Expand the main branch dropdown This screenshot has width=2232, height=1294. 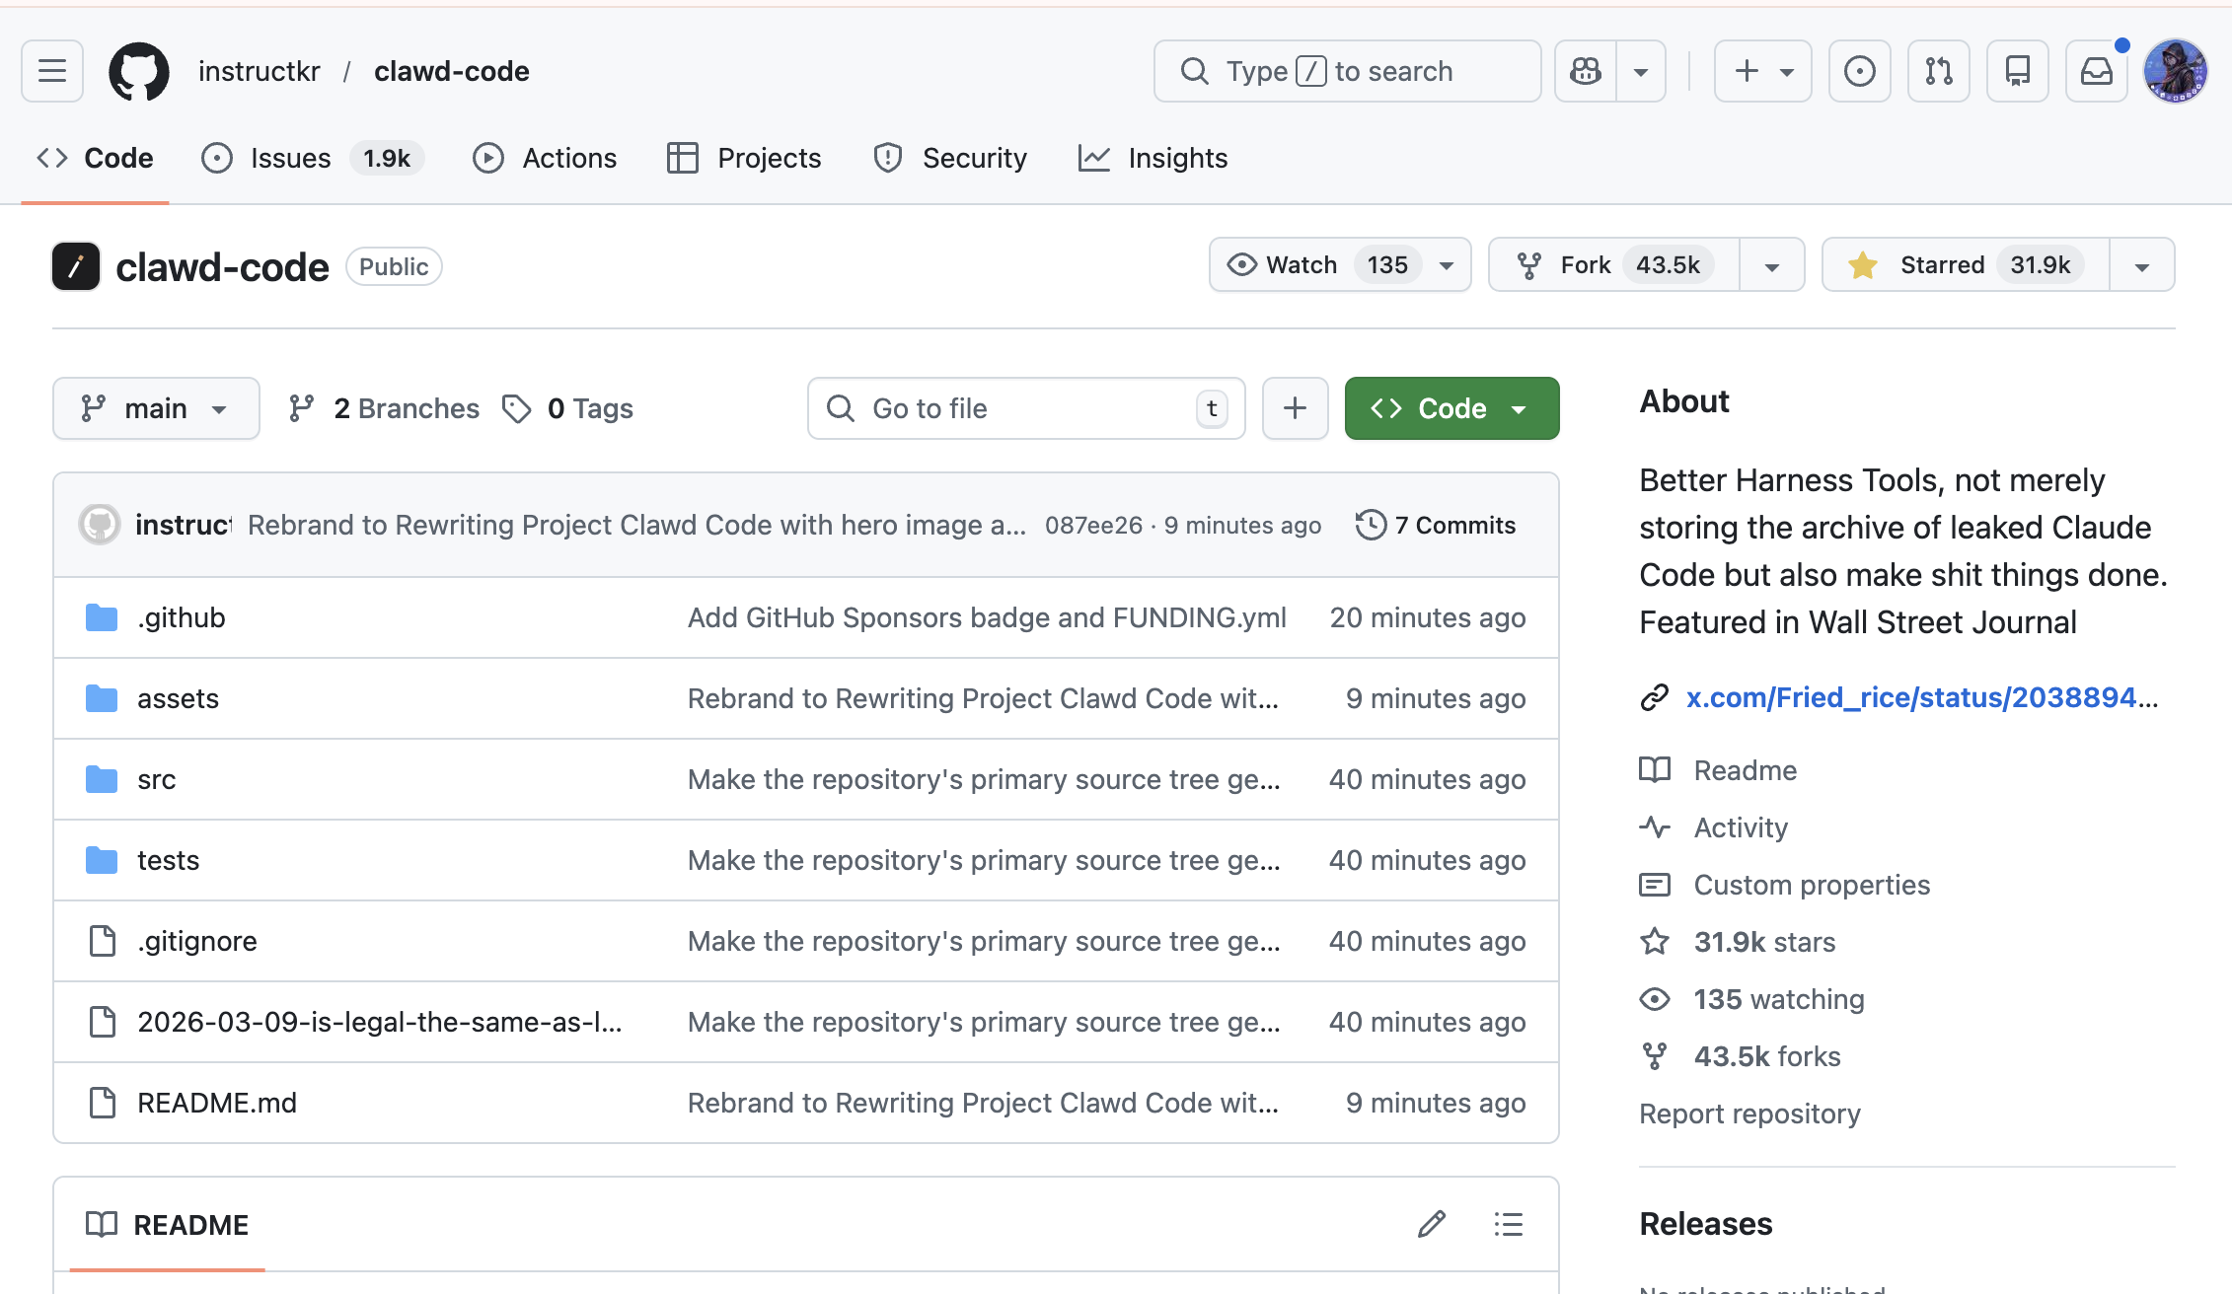156,408
